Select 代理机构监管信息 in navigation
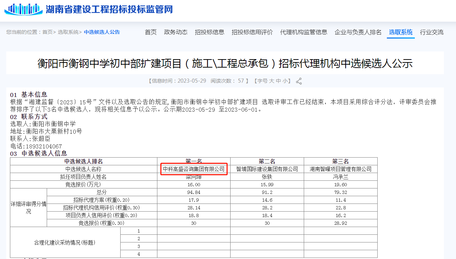 point(304,32)
